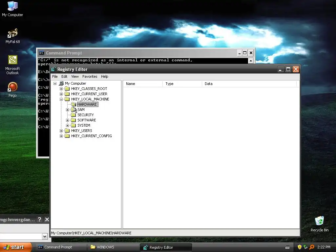
Task: Click the SOFTWARE key folder icon
Action: coord(73,120)
